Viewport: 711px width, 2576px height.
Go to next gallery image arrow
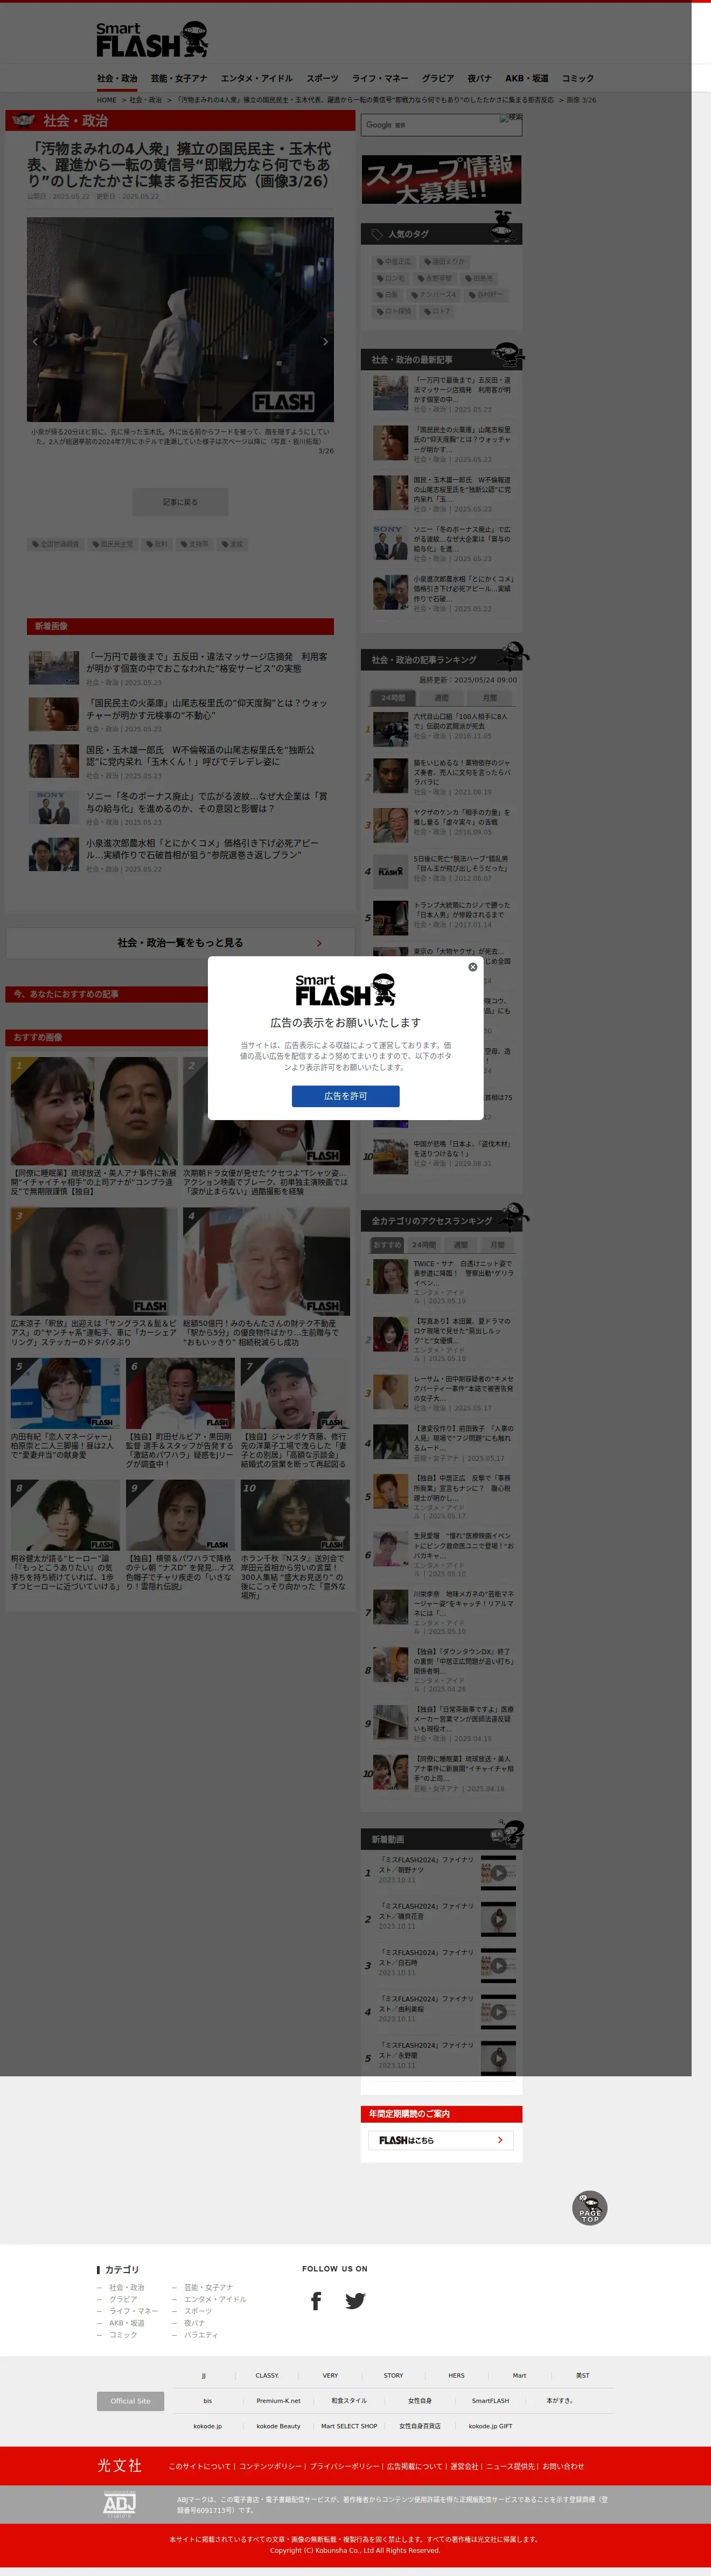click(x=325, y=342)
